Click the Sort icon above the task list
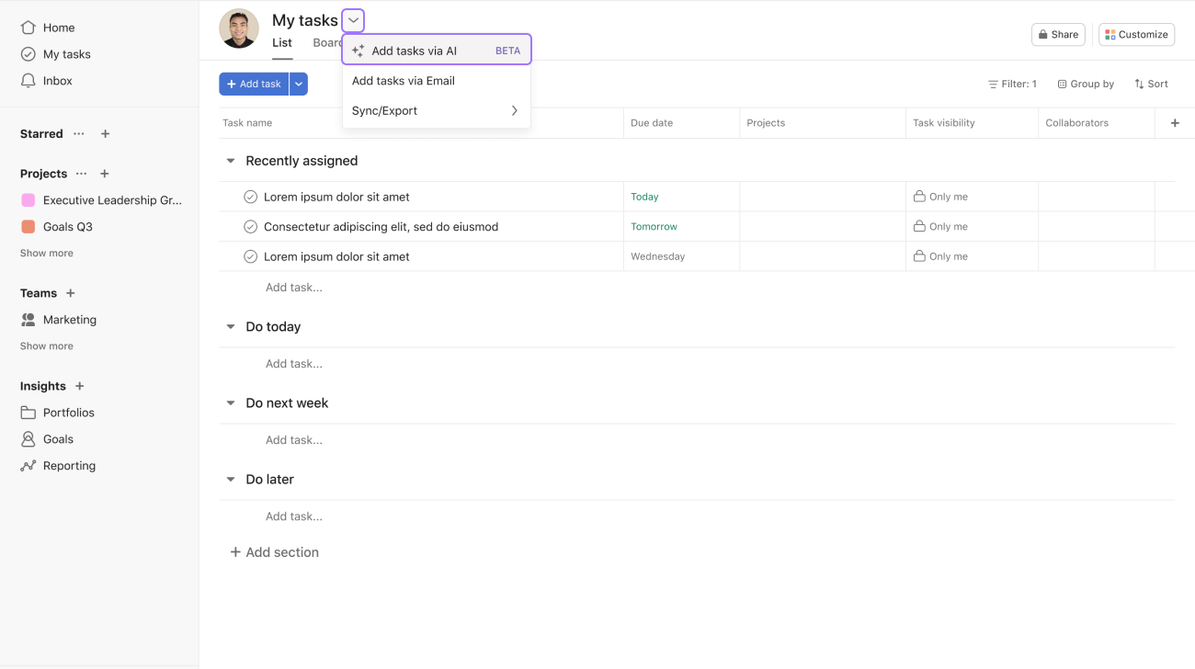 pos(1151,84)
